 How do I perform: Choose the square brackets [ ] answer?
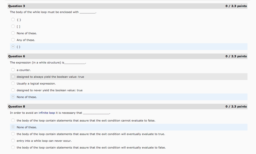point(13,26)
